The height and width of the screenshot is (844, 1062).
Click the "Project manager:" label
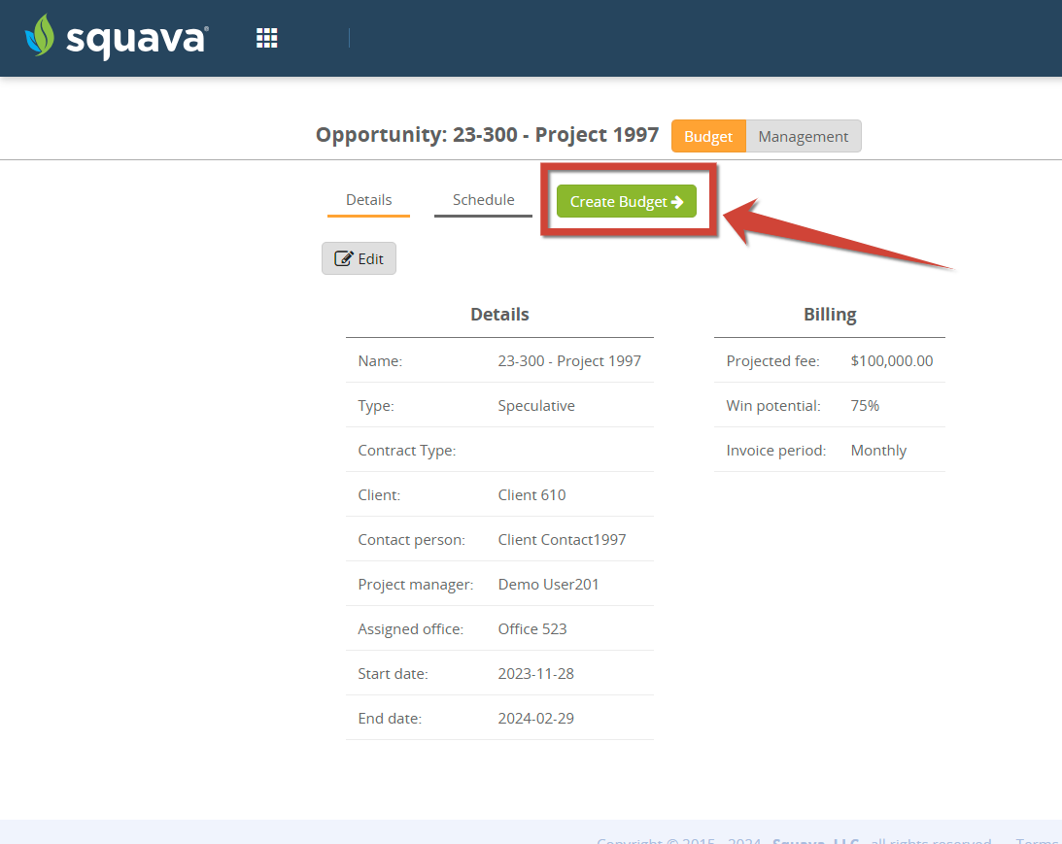(x=416, y=584)
